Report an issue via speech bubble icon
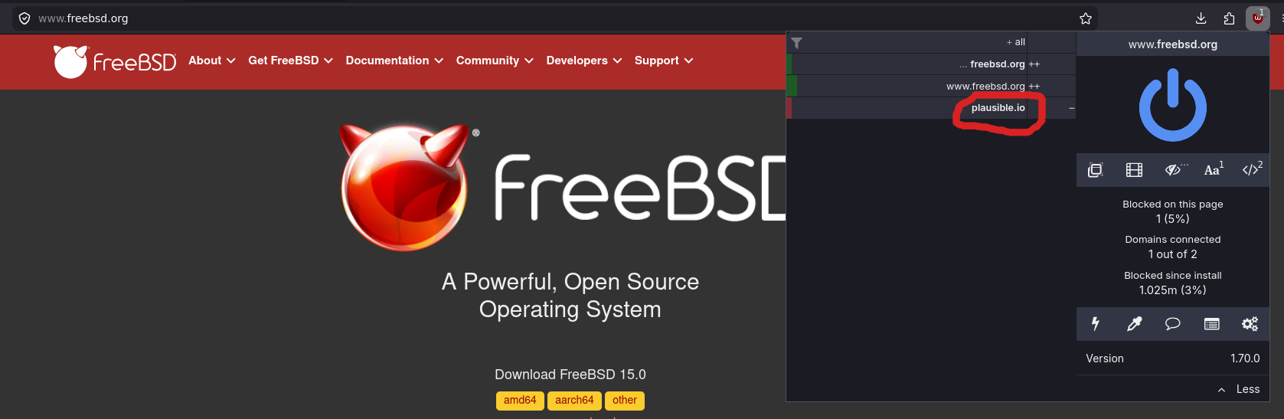The height and width of the screenshot is (419, 1284). pyautogui.click(x=1172, y=324)
